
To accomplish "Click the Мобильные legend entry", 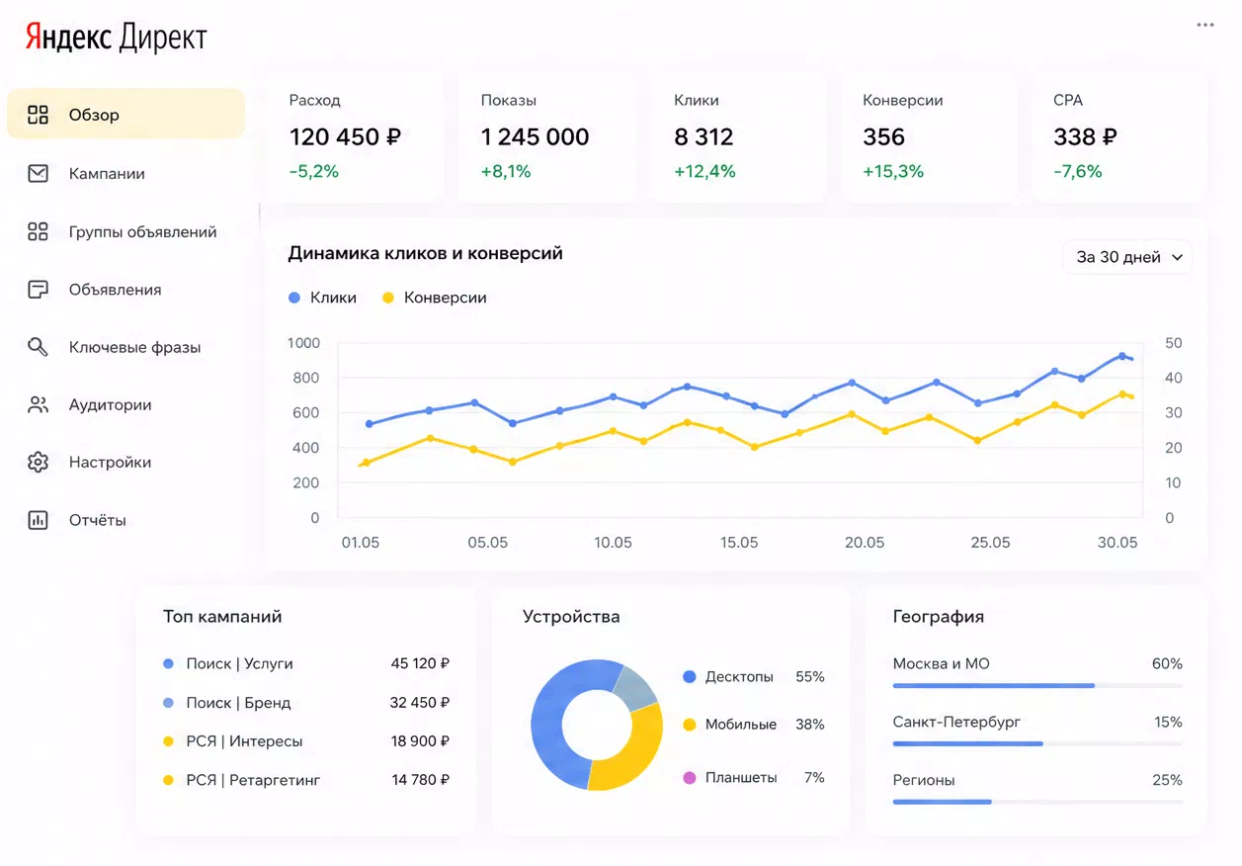I will 753,725.
